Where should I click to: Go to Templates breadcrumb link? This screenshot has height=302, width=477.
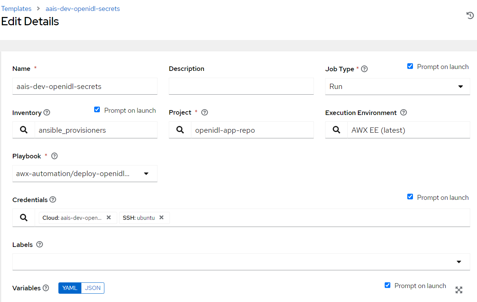[x=17, y=9]
